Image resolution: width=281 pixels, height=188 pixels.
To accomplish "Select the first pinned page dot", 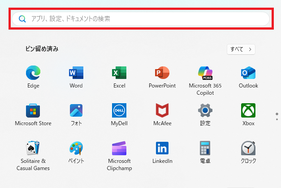I will coord(277,114).
